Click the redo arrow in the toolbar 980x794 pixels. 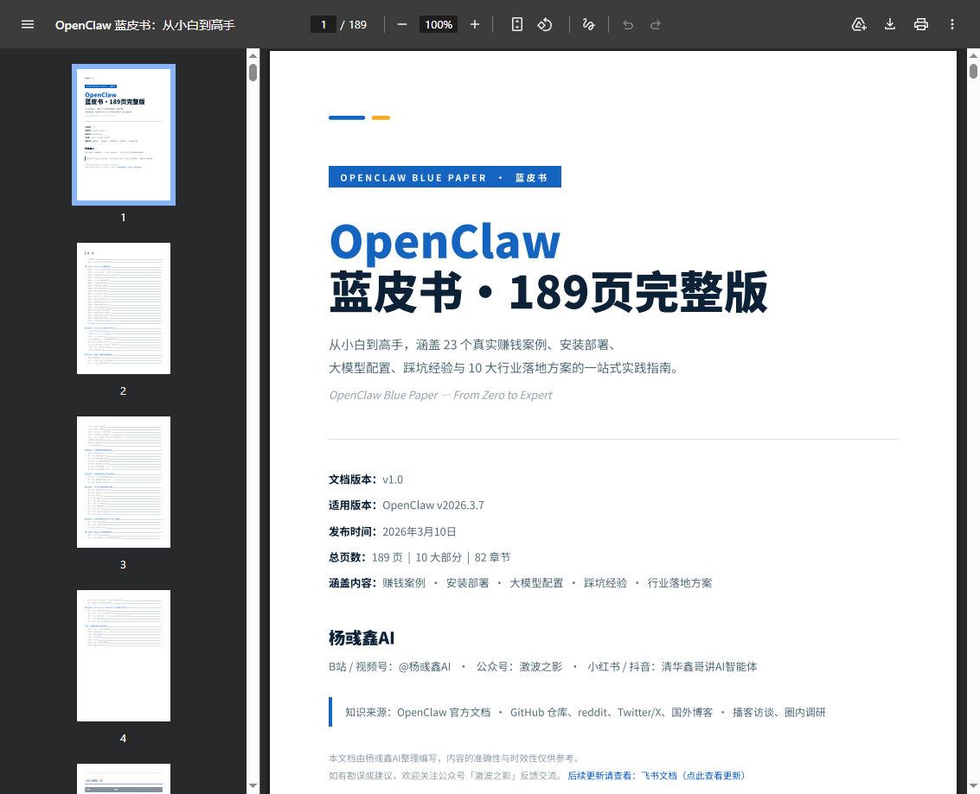click(656, 24)
